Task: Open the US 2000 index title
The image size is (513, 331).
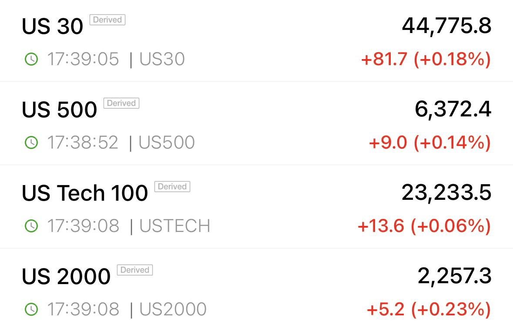Action: (x=66, y=276)
